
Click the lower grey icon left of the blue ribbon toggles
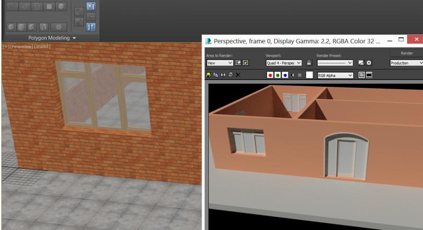click(79, 22)
